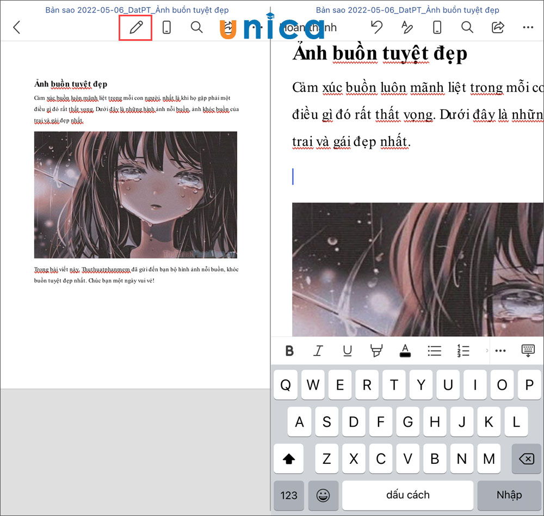This screenshot has height=516, width=544.
Task: Toggle Underline formatting
Action: (347, 351)
